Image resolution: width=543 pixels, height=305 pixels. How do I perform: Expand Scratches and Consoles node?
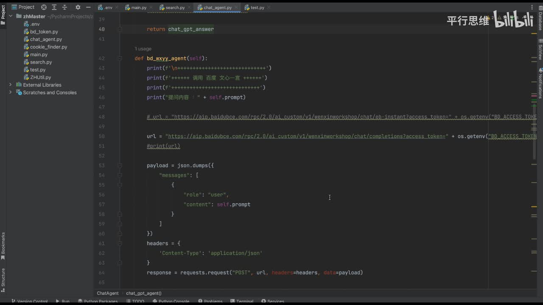[11, 92]
